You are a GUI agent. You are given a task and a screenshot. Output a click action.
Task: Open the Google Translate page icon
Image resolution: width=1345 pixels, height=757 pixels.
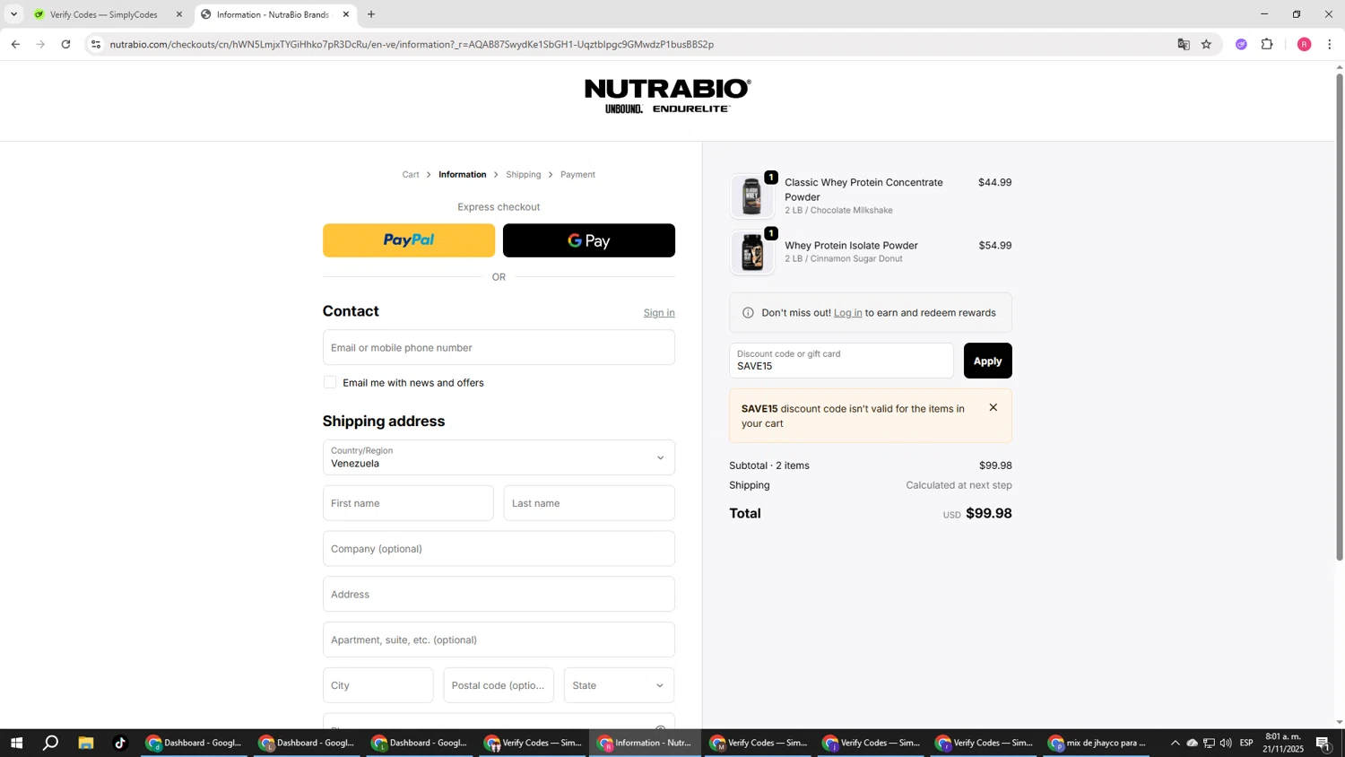click(x=1184, y=44)
